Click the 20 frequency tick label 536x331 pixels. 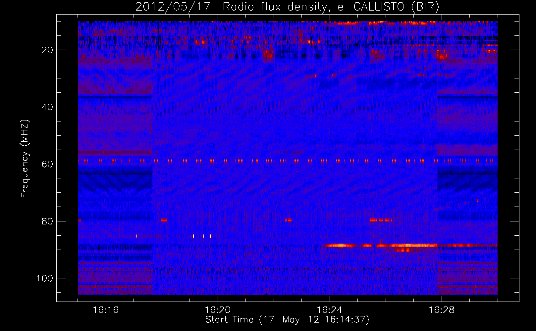coord(48,50)
